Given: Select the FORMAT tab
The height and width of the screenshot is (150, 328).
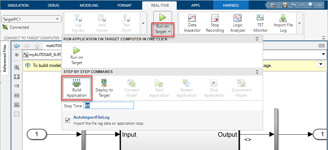Looking at the screenshot, I should [125, 5].
